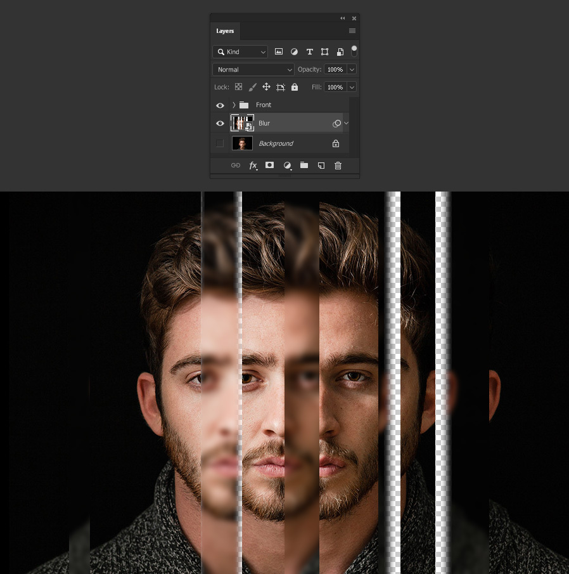The image size is (569, 574).
Task: Create new fill or adjustment layer
Action: pyautogui.click(x=288, y=166)
